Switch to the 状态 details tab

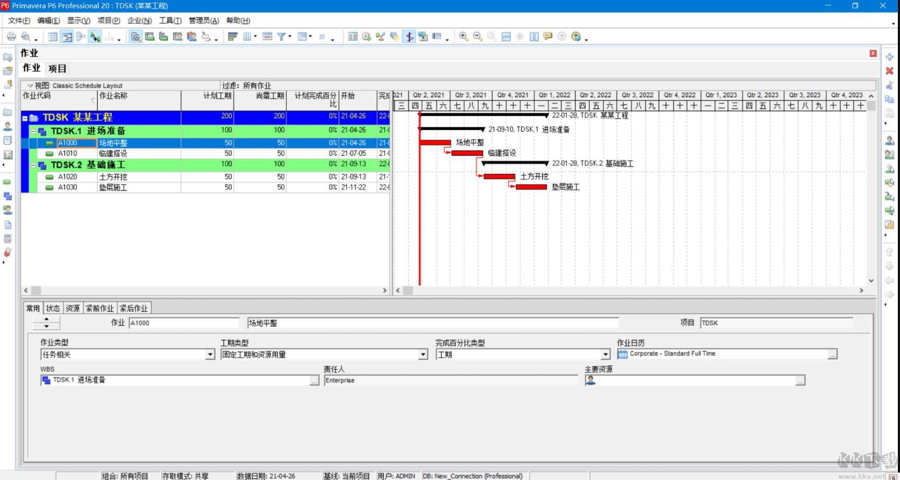point(53,308)
